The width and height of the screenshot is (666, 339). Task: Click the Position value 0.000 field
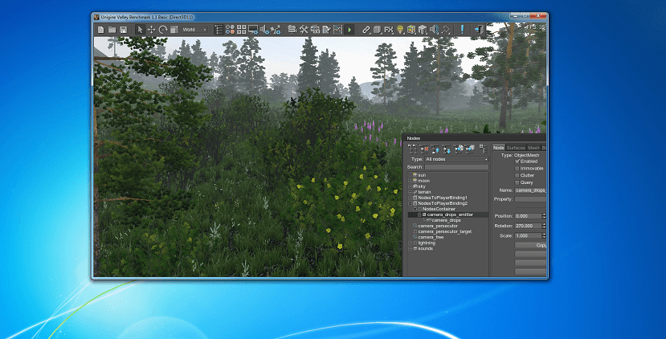pyautogui.click(x=529, y=216)
